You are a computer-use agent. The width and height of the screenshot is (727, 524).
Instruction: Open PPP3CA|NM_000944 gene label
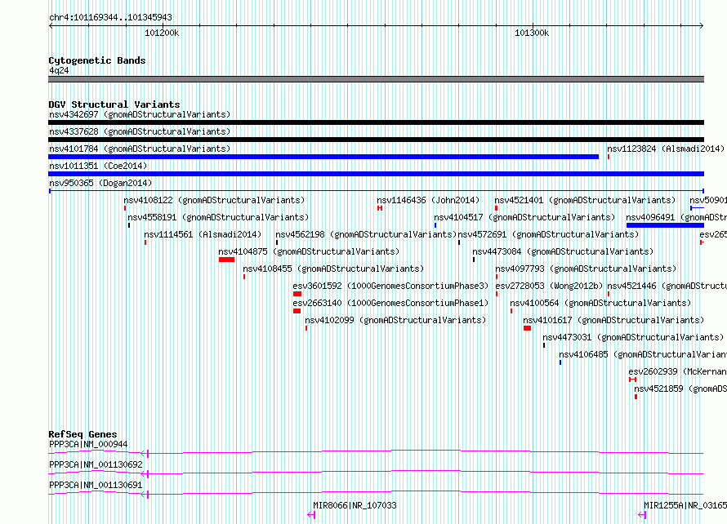tap(88, 444)
